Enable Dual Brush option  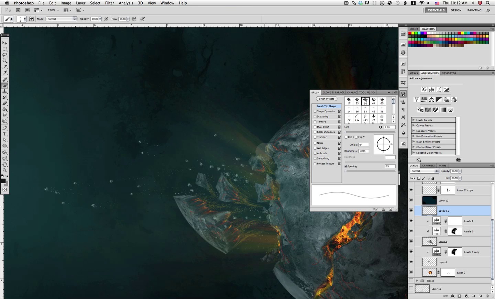coord(315,127)
